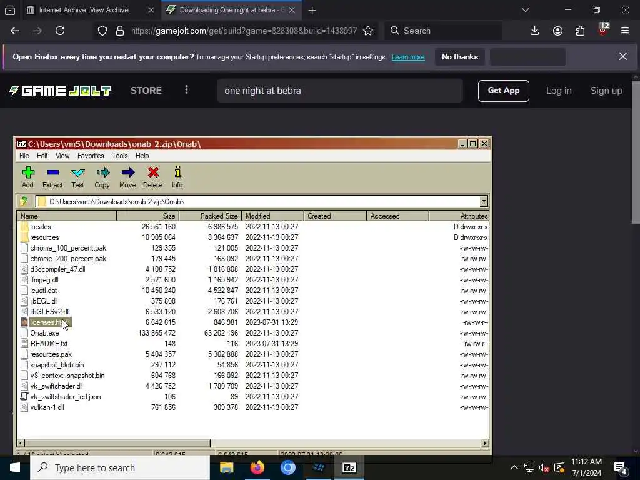640x480 pixels.
Task: Sort by the Packed Size column header
Action: point(210,216)
